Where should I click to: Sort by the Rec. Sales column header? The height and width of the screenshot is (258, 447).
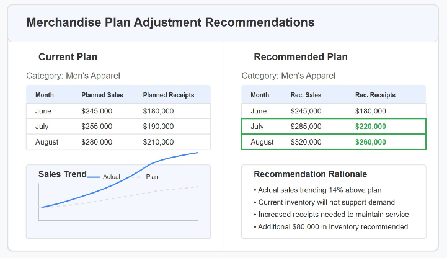[306, 95]
